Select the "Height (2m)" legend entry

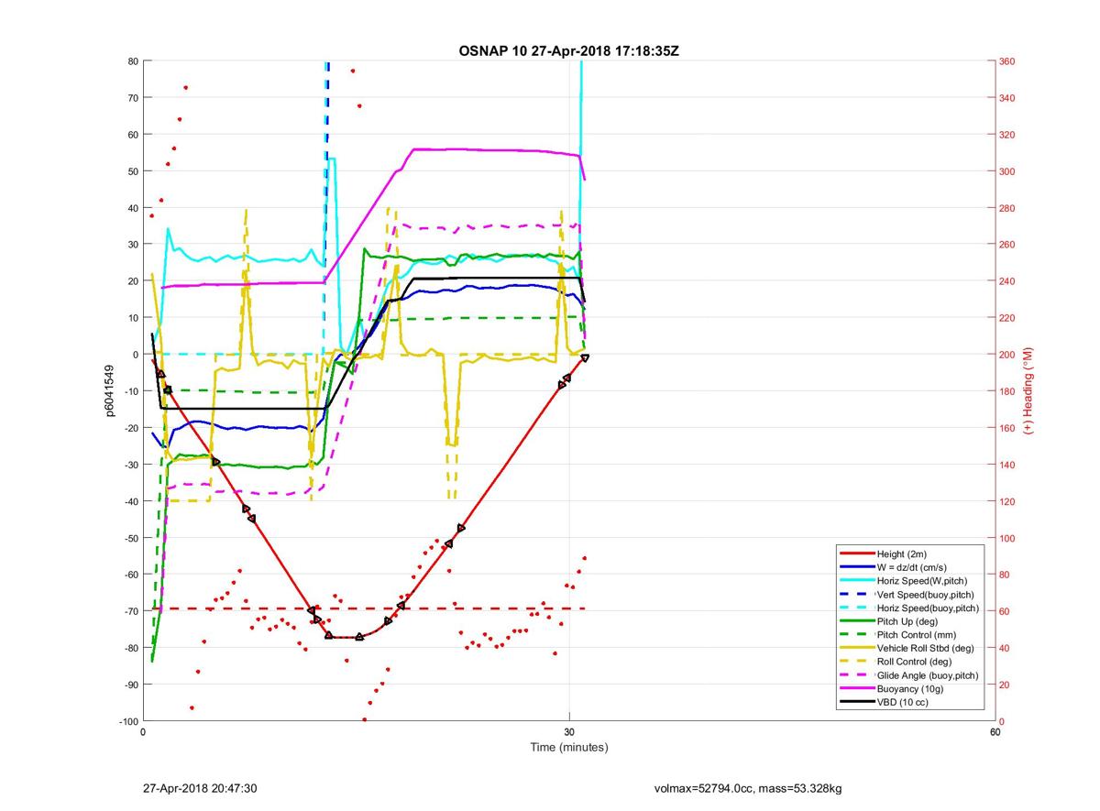[x=903, y=554]
